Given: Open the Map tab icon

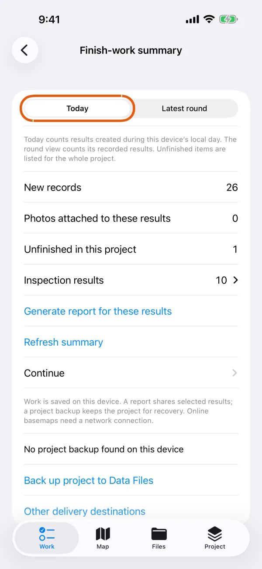Looking at the screenshot, I should click(x=103, y=533).
